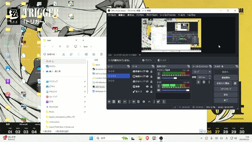Open the プロファイル(P) menu
The height and width of the screenshot is (142, 252).
pos(152,15)
